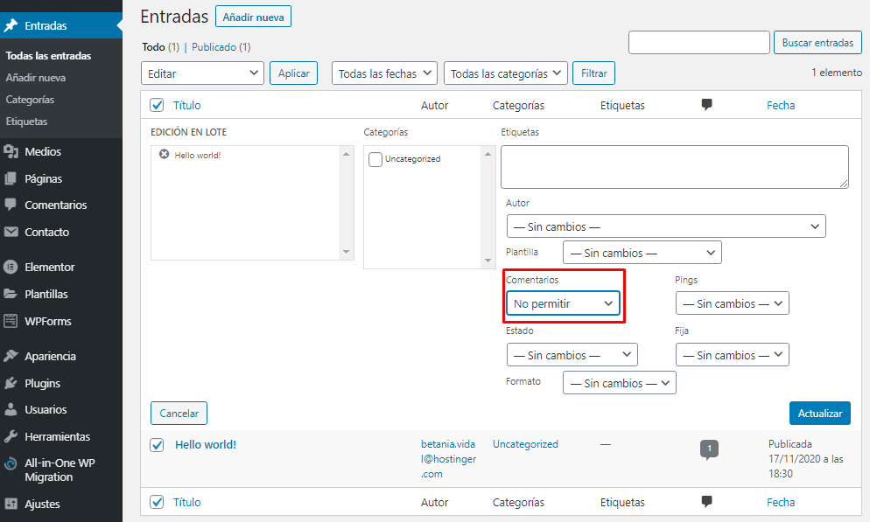Click down arrow of post list scrollbar
The width and height of the screenshot is (870, 522).
pos(347,252)
